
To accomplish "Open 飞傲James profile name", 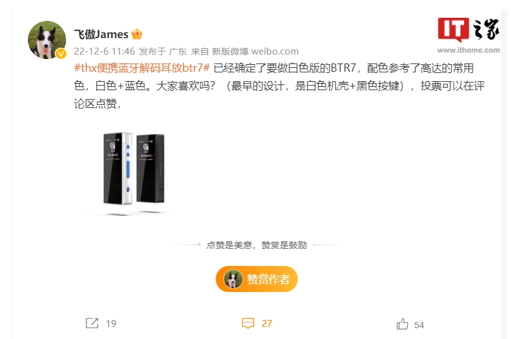I will click(x=101, y=34).
